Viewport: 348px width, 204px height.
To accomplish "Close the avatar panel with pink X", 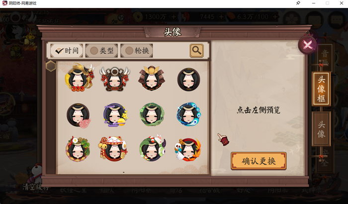I will tap(308, 45).
